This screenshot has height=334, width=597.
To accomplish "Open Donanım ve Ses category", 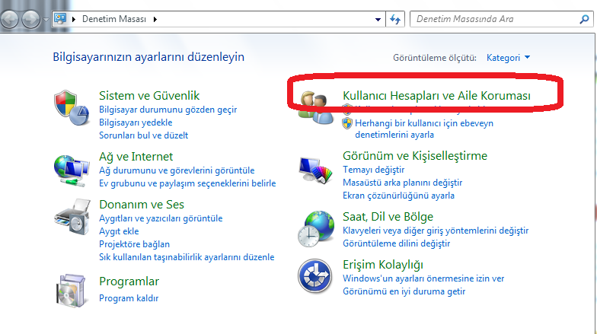I will (x=142, y=204).
